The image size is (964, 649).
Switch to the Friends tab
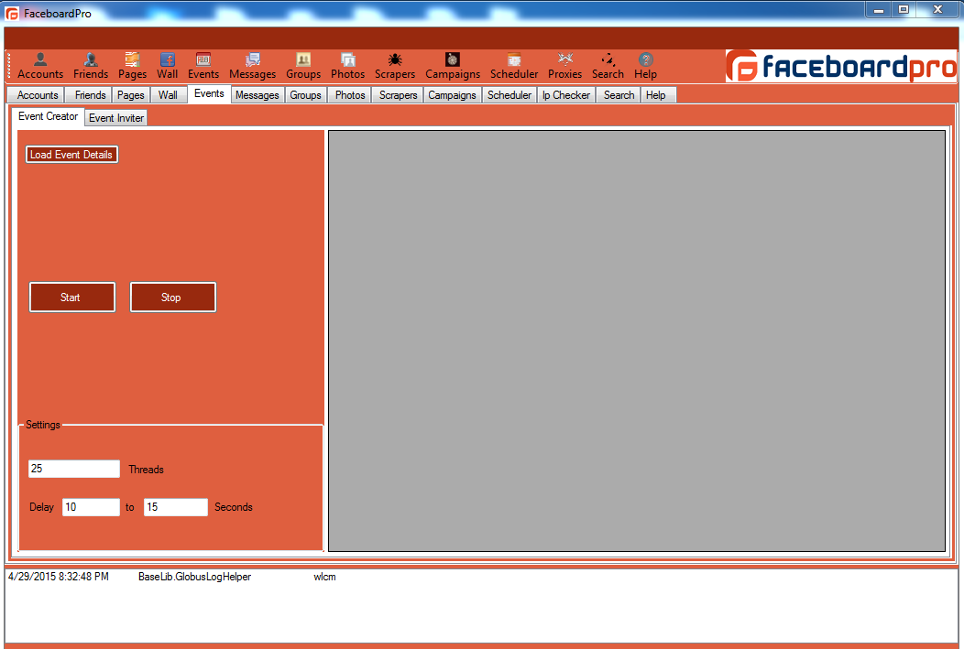click(x=90, y=95)
